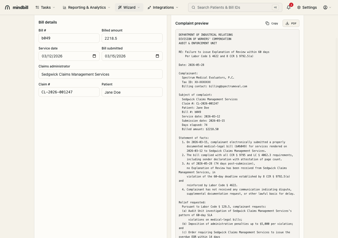
Task: Copy the complaint preview
Action: (272, 23)
